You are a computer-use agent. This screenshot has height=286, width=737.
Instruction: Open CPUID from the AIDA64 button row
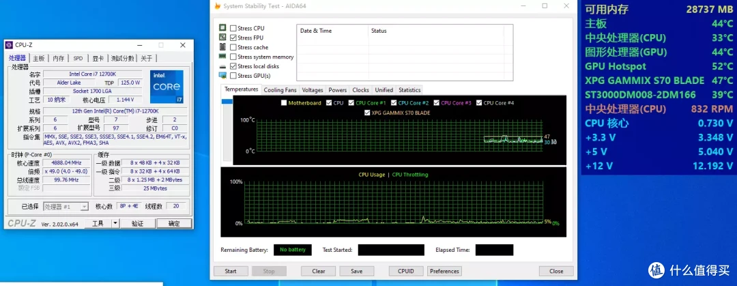click(406, 271)
